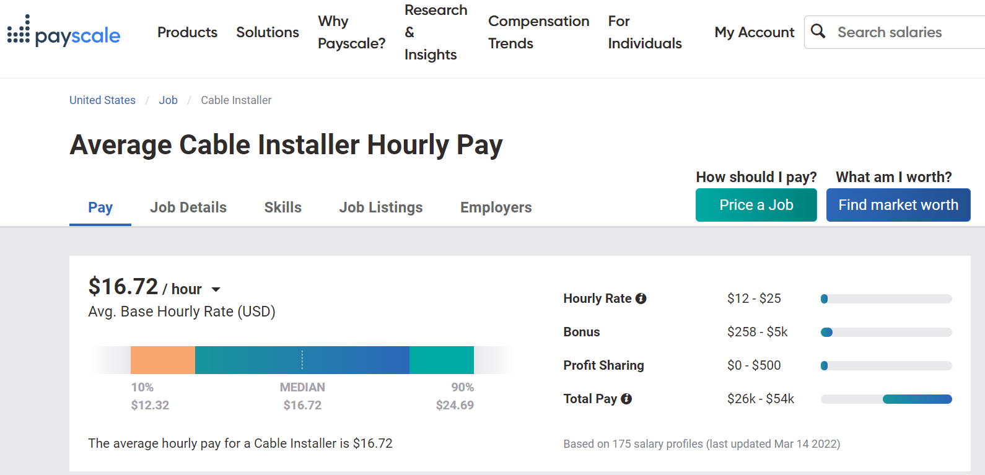The image size is (985, 475).
Task: Open the Compensation Trends menu
Action: pos(538,32)
